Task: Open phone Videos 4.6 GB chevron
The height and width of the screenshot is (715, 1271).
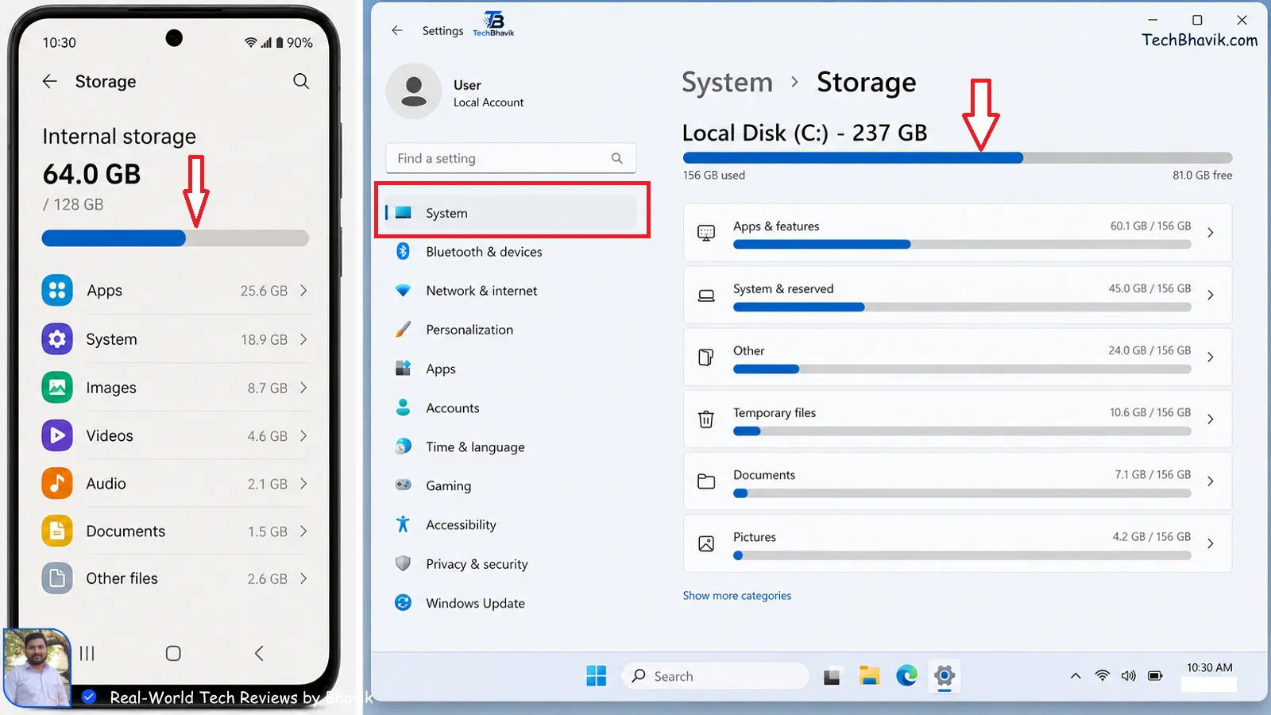Action: click(x=303, y=435)
